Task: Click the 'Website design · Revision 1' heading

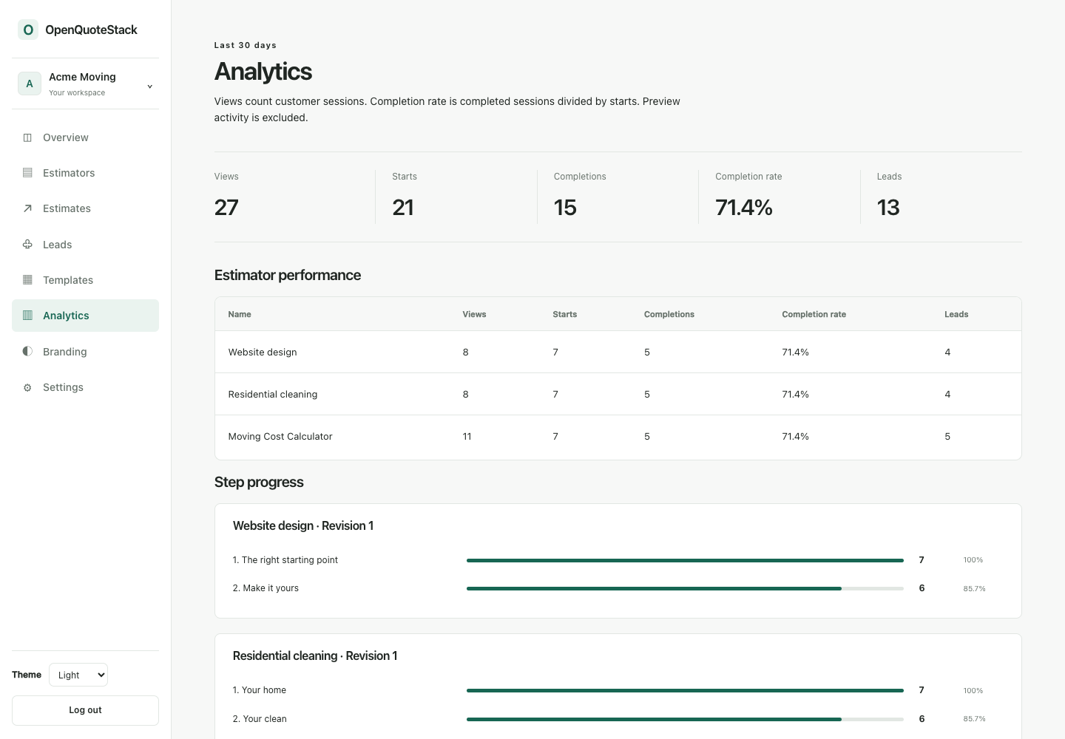Action: tap(303, 525)
